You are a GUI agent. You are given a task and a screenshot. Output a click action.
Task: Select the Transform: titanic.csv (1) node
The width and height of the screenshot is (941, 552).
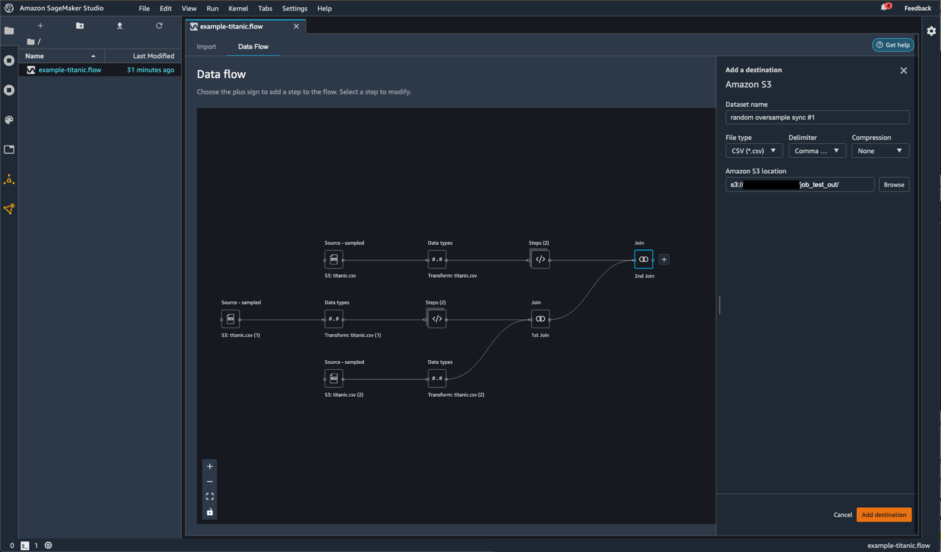(334, 319)
